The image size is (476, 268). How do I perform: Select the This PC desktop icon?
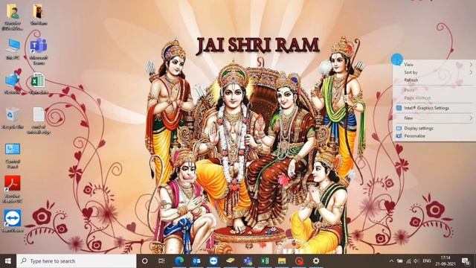click(13, 49)
